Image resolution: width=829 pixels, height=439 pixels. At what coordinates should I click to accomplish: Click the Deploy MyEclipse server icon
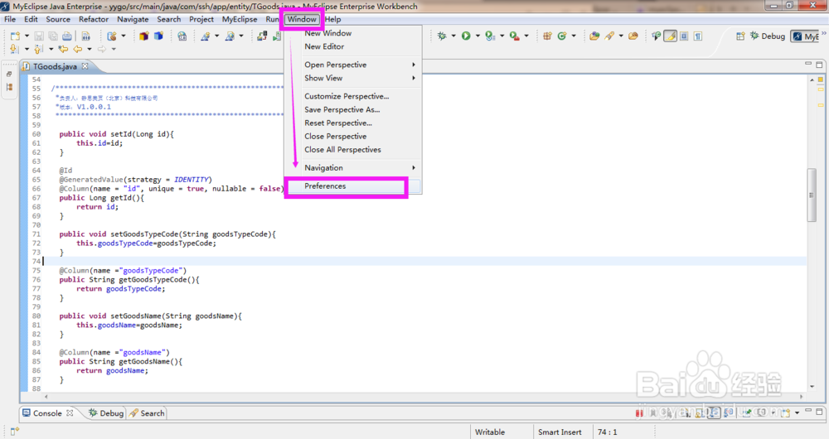click(x=262, y=36)
